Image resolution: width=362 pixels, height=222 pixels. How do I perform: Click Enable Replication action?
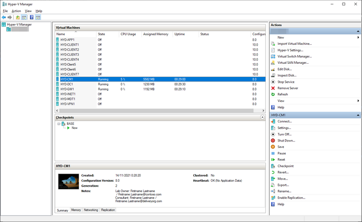coord(291,198)
